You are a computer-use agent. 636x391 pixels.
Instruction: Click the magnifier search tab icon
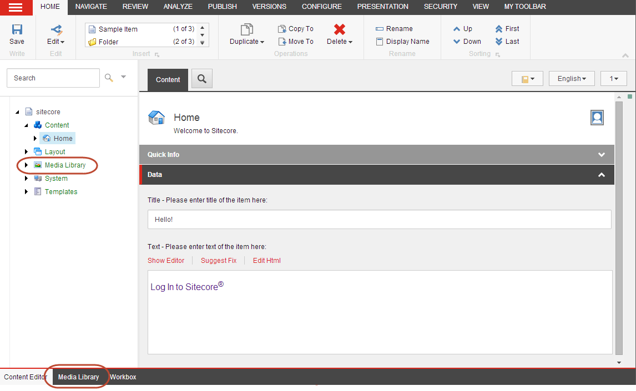(202, 79)
